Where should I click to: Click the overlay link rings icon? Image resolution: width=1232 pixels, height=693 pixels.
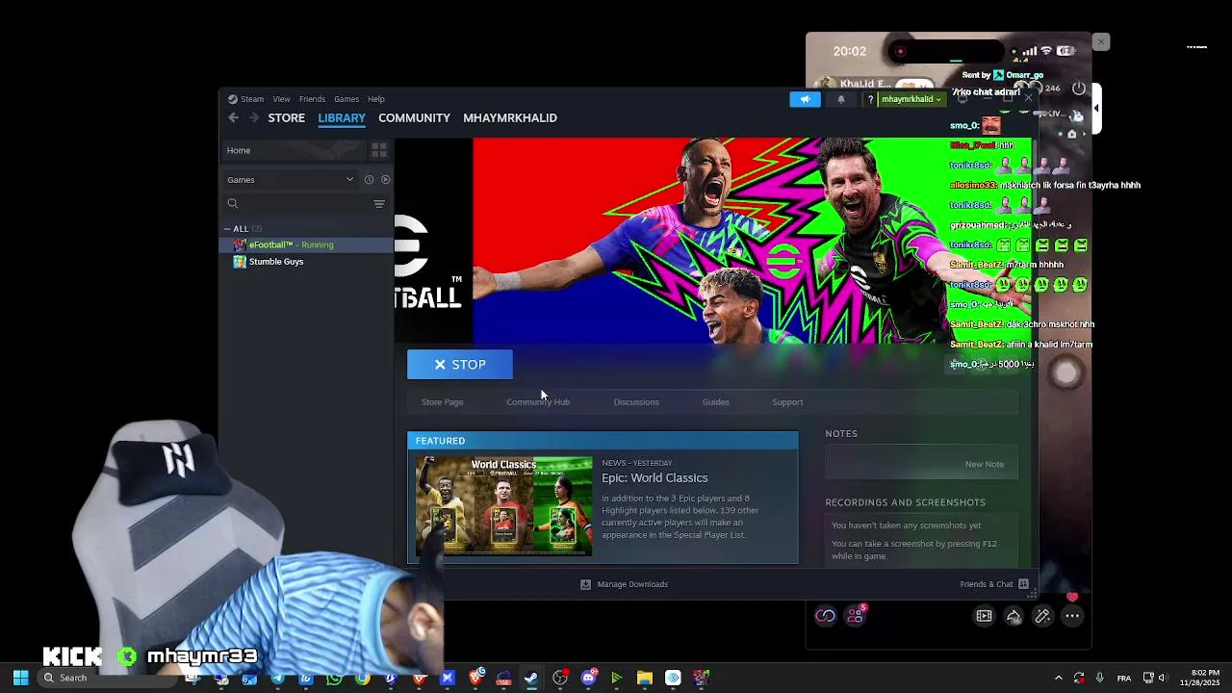click(x=825, y=616)
